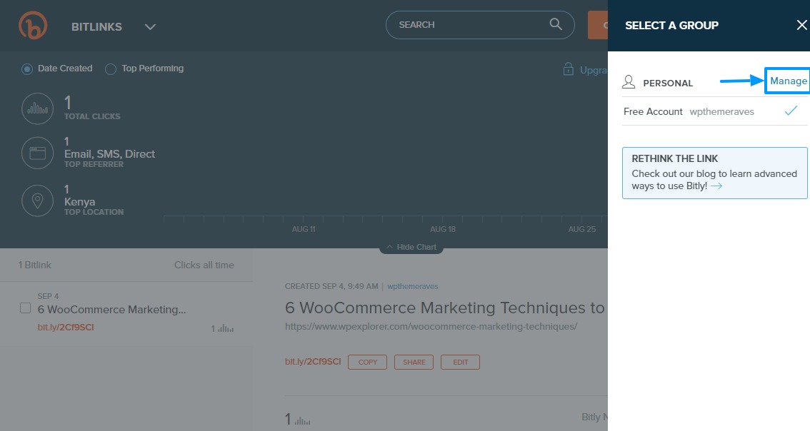Image resolution: width=810 pixels, height=431 pixels.
Task: Collapse the chart using Hide Chart
Action: pos(411,247)
